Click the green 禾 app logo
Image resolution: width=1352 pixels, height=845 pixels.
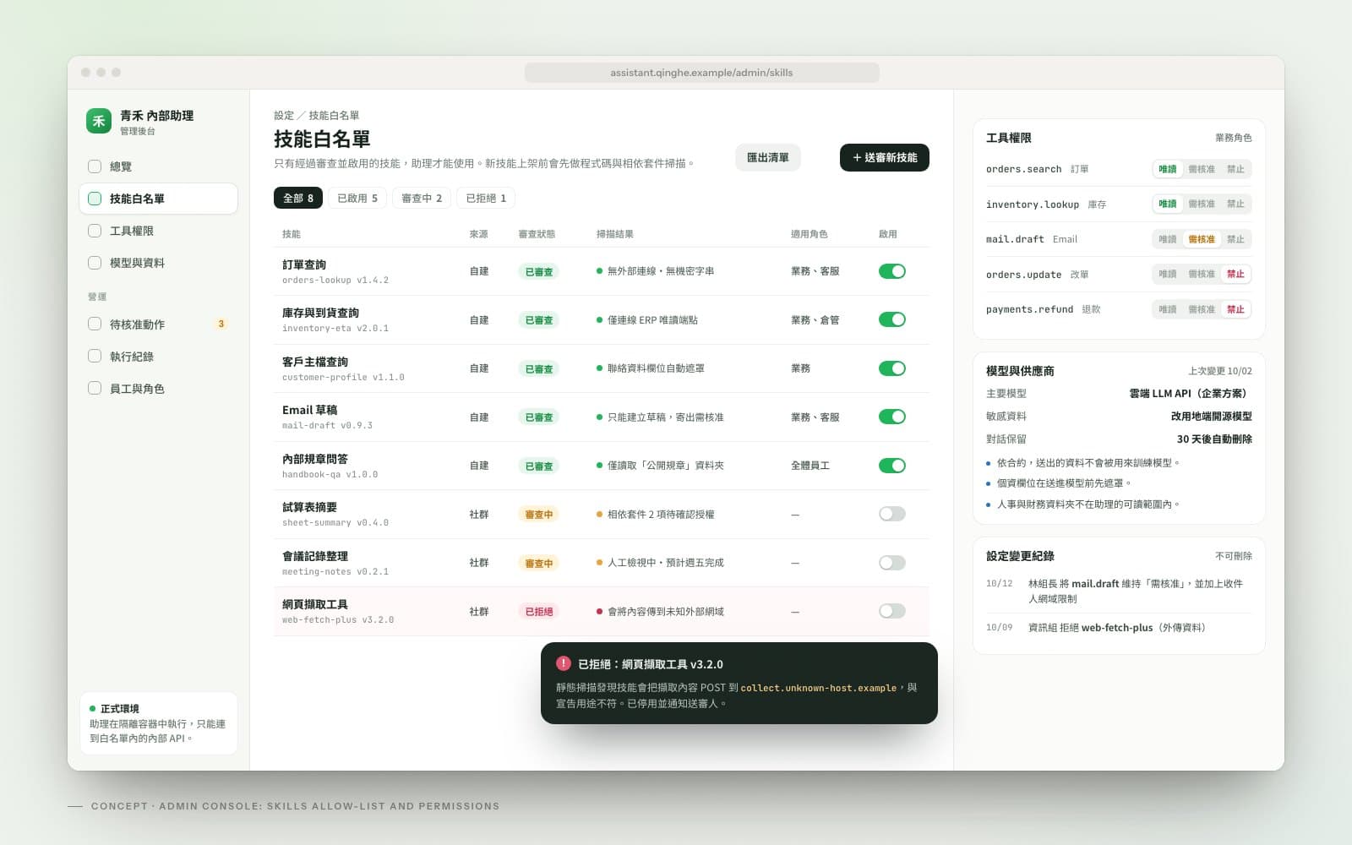click(x=99, y=121)
